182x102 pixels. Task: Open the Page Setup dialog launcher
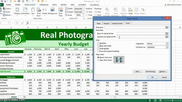[63, 18]
